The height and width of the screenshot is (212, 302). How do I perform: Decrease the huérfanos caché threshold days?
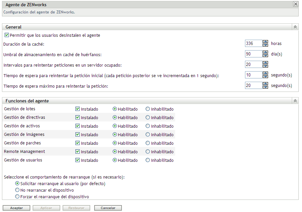tap(265, 55)
